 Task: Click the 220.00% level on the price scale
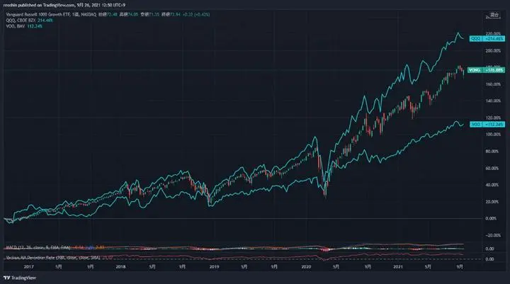[493, 33]
